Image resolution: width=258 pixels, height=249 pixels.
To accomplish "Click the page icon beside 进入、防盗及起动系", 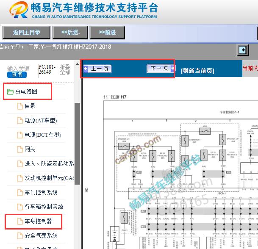I will 20,164.
